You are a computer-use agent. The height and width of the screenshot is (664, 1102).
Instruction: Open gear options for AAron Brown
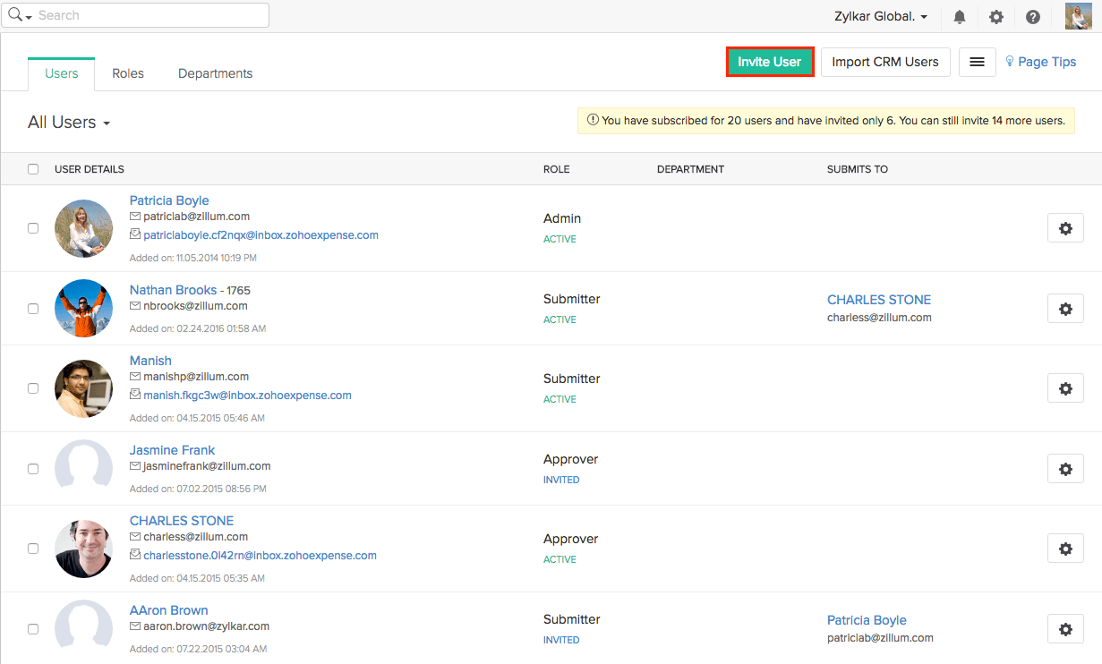[1065, 629]
